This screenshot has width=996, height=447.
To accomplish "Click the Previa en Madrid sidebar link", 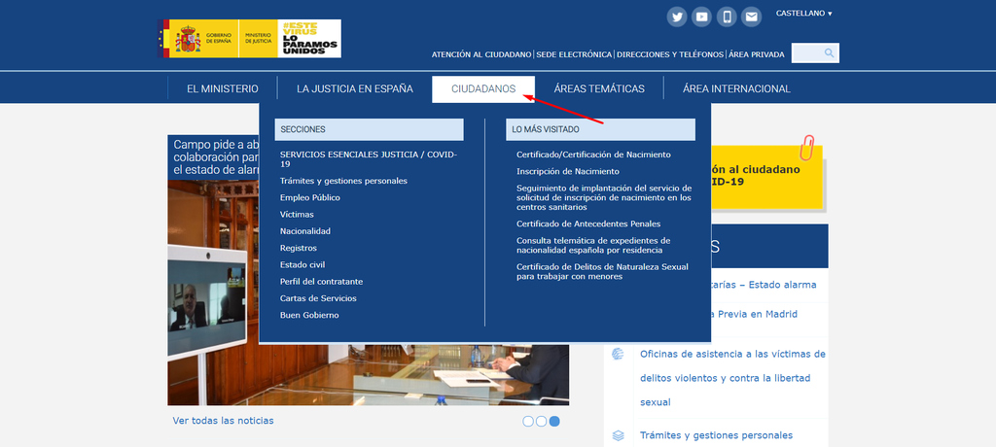I will (x=754, y=314).
